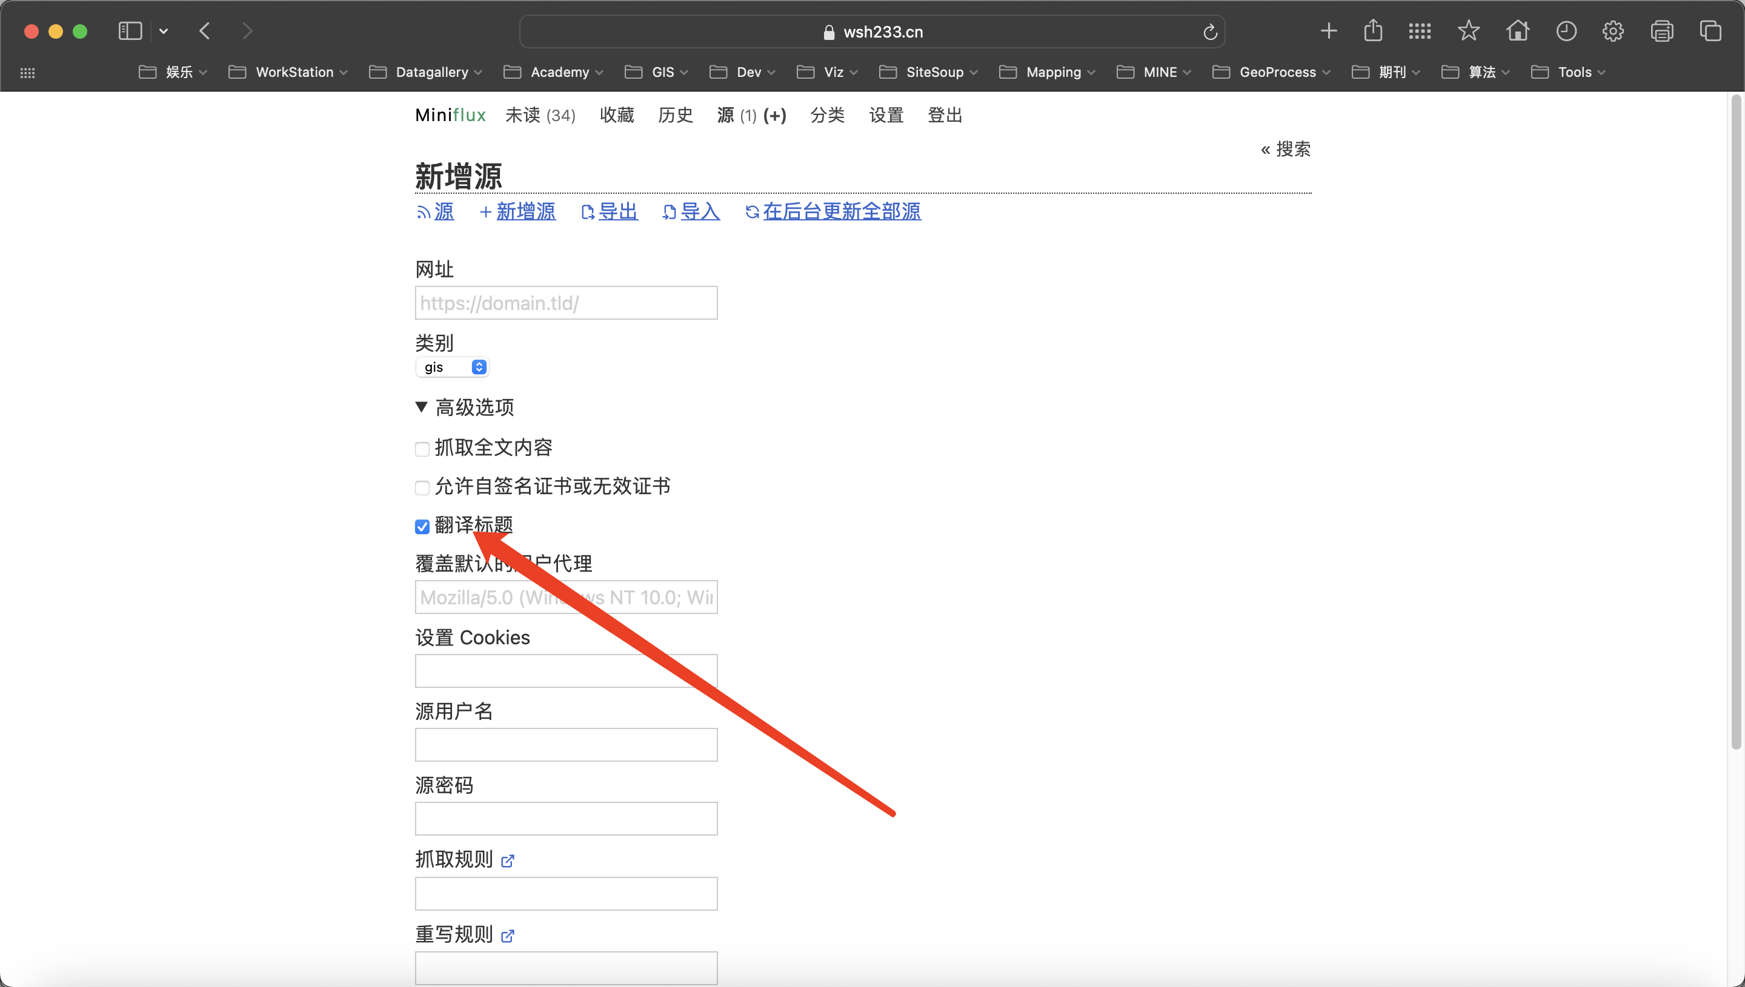This screenshot has width=1745, height=987.
Task: Open the Dev bookmarks folder
Action: pyautogui.click(x=742, y=72)
